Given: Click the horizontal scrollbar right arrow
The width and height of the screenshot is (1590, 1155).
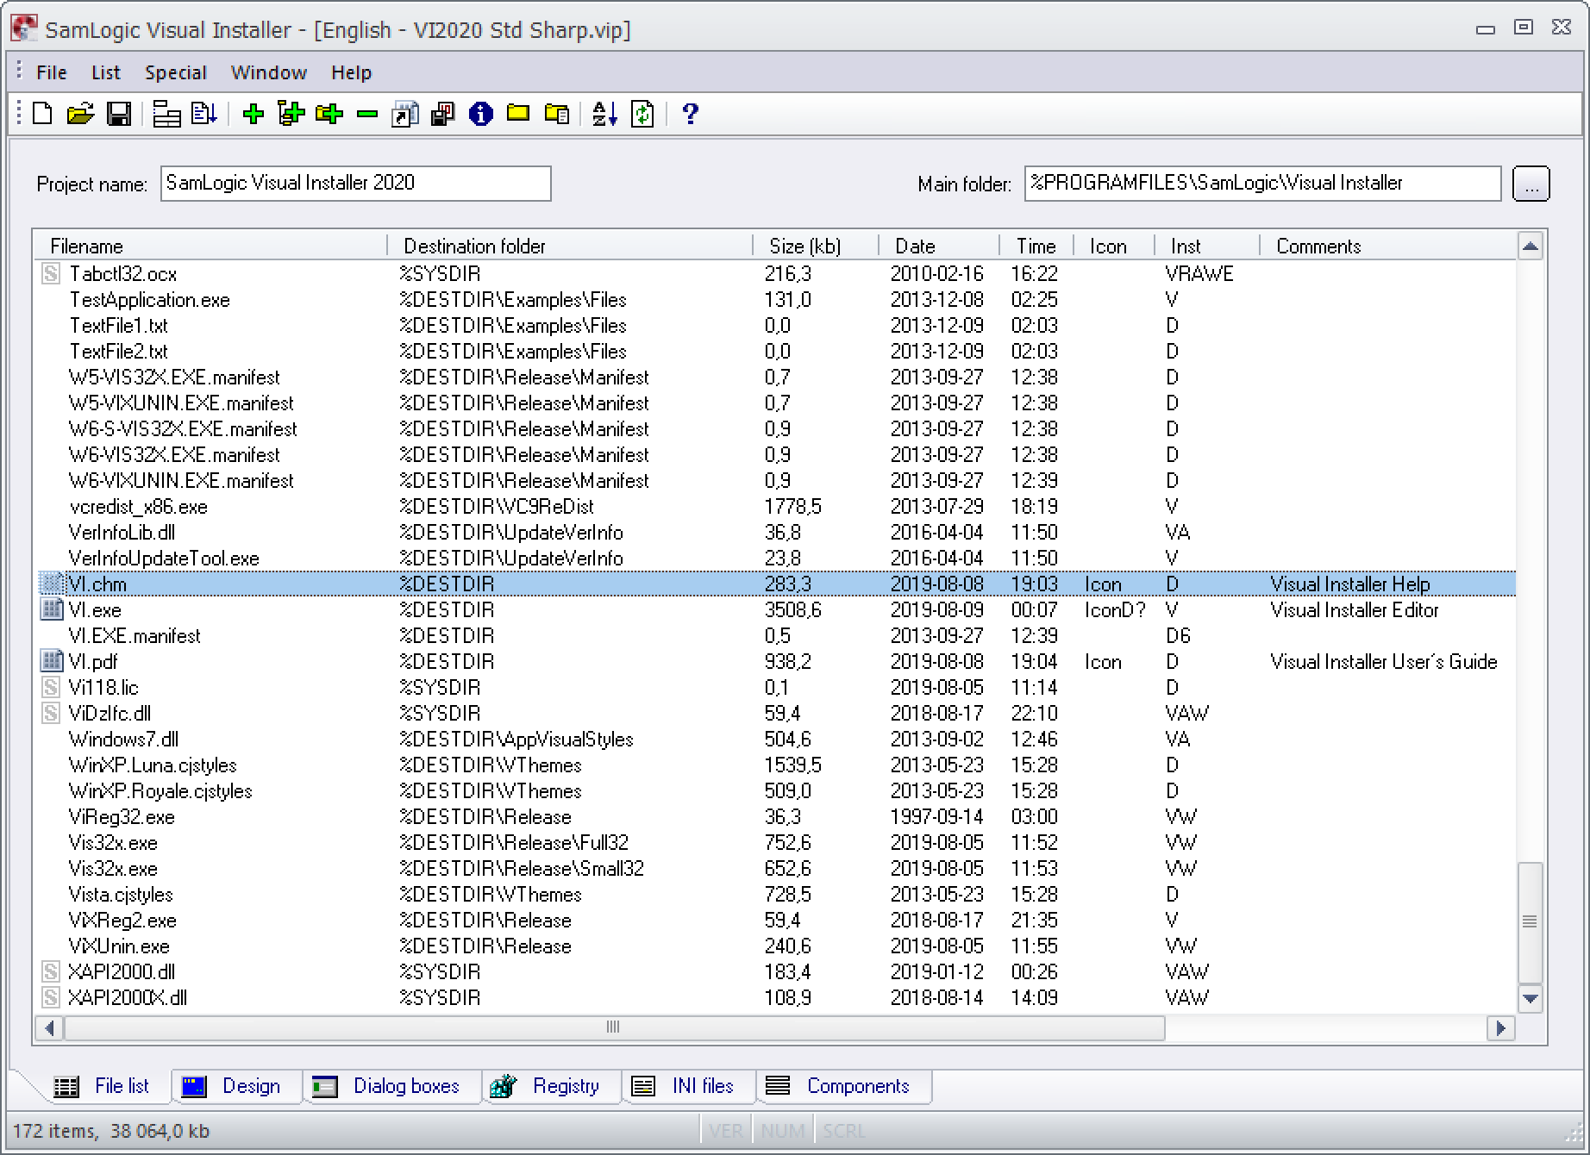Looking at the screenshot, I should (1501, 1027).
